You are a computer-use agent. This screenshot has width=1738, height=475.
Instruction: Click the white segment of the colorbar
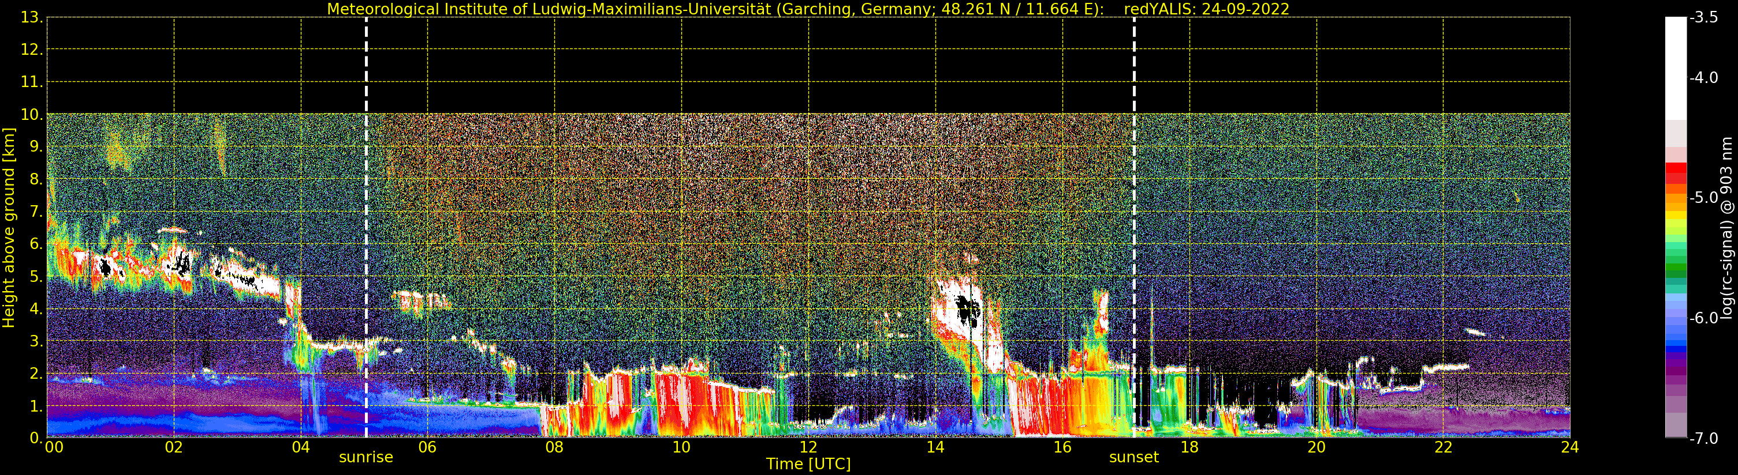click(x=1676, y=67)
